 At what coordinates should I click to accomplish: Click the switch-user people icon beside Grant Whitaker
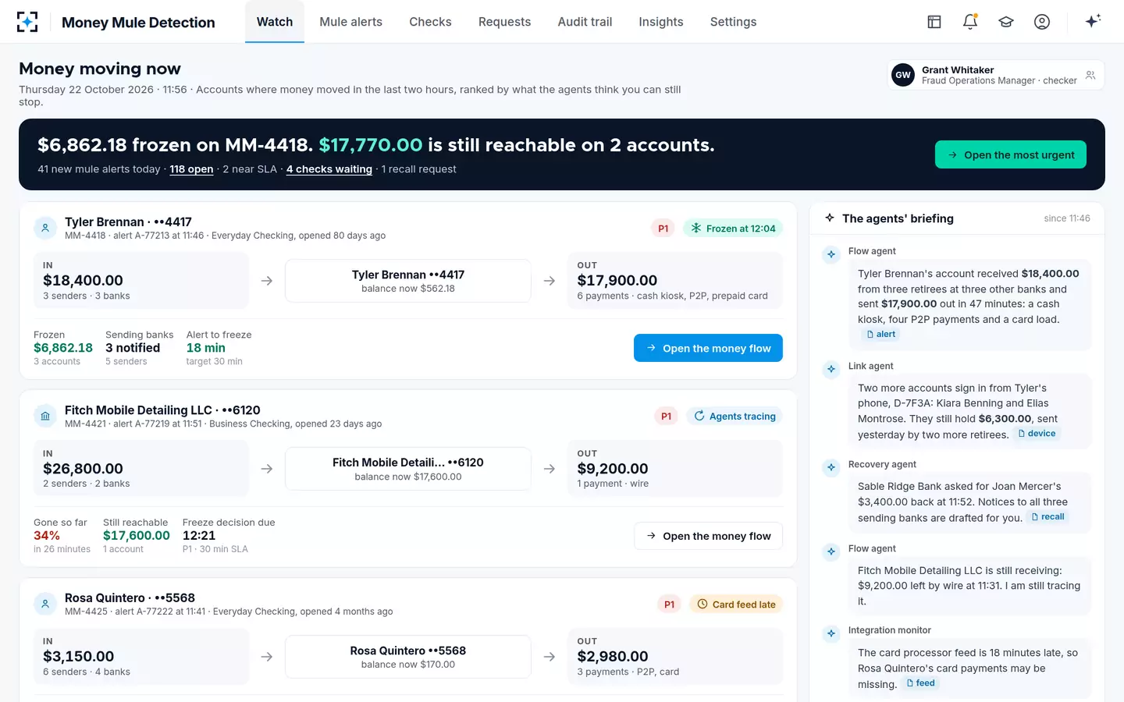pos(1090,75)
